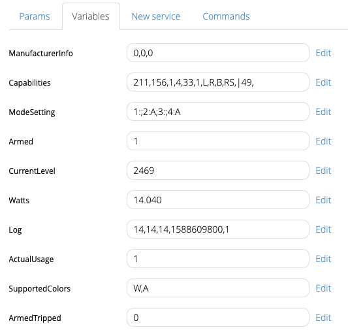Click into the ModeSetting value box

click(x=218, y=112)
